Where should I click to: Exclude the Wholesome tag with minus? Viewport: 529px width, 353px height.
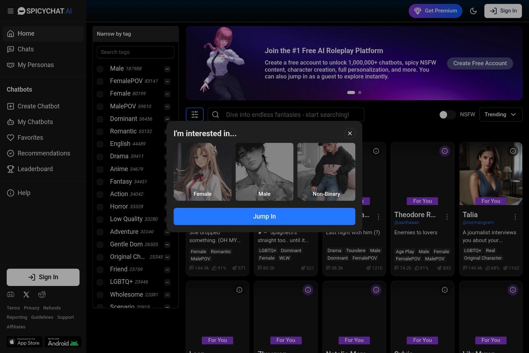coord(167,295)
